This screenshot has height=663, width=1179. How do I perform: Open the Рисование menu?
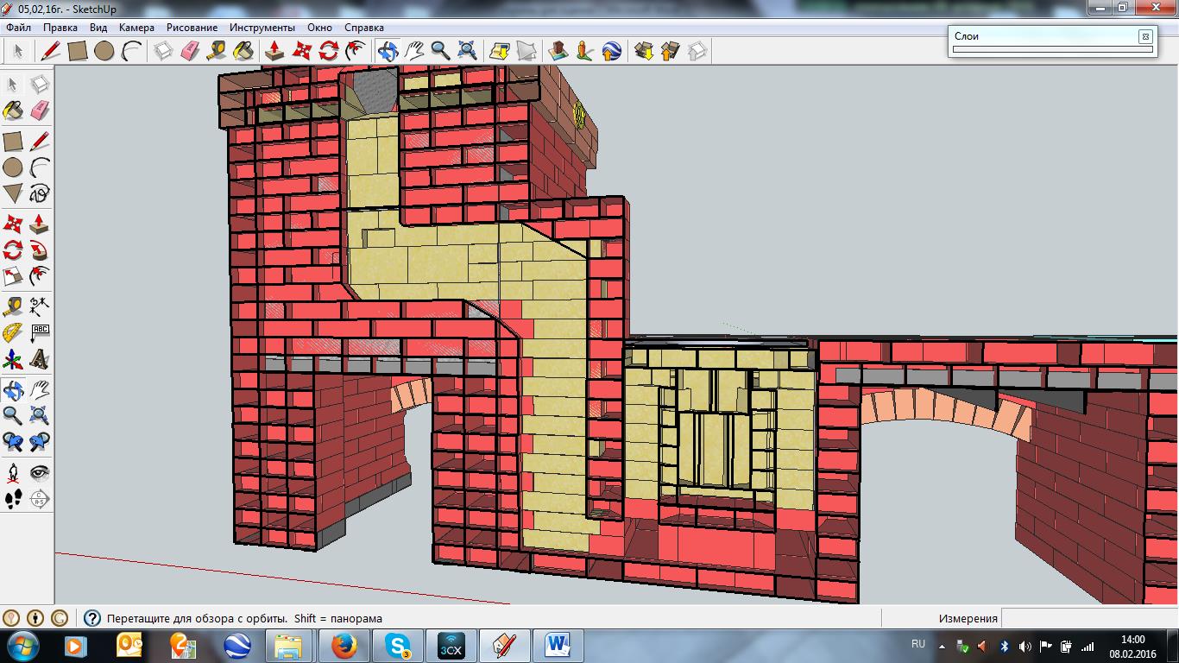point(192,28)
